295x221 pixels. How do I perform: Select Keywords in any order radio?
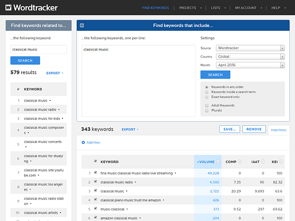(x=207, y=87)
